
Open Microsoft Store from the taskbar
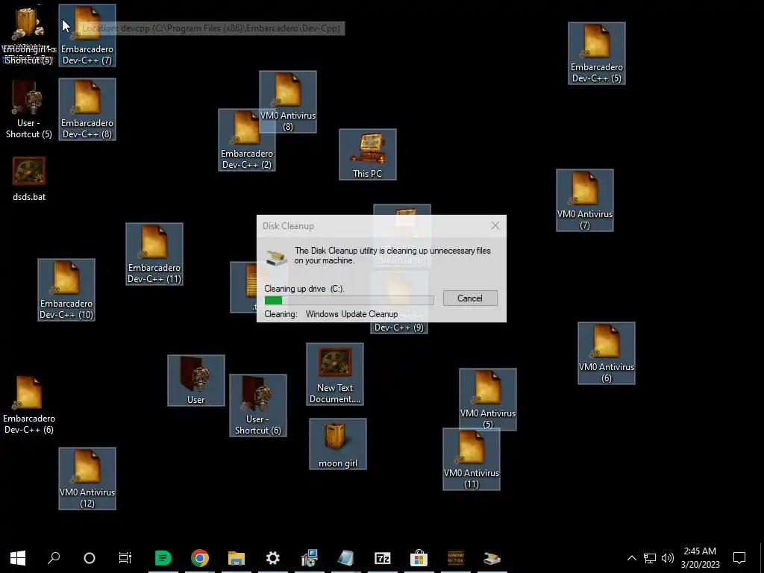click(x=419, y=558)
